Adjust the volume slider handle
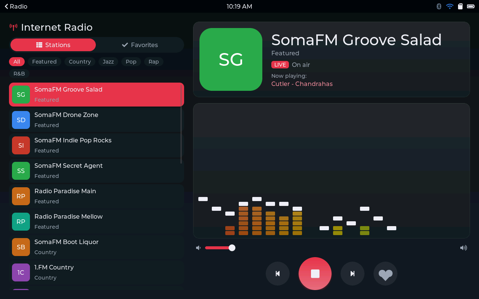This screenshot has width=479, height=299. point(232,248)
